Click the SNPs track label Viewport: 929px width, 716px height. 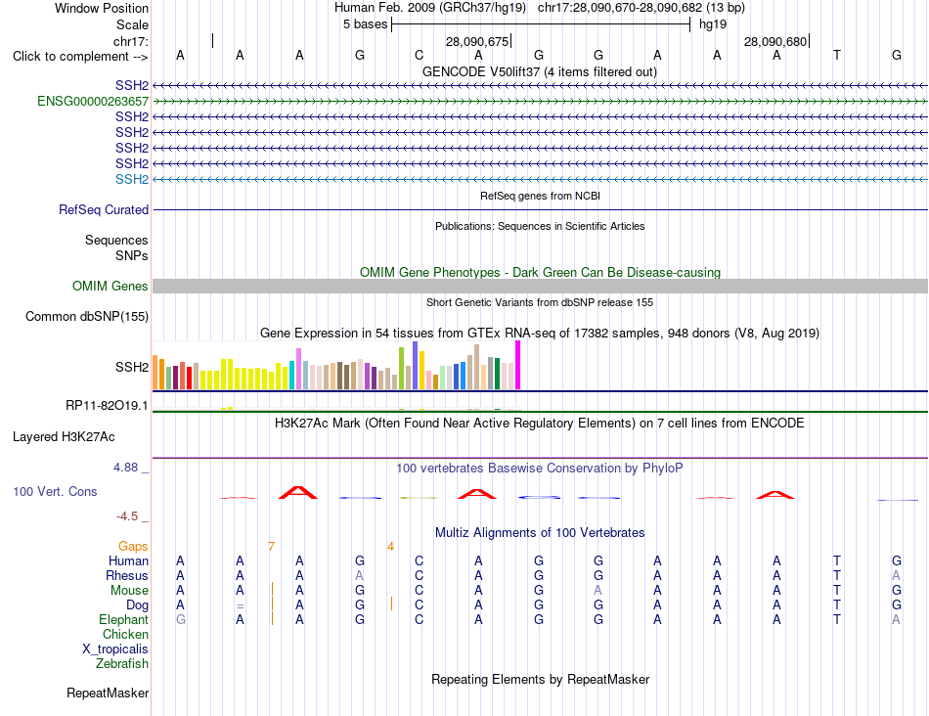[x=132, y=255]
